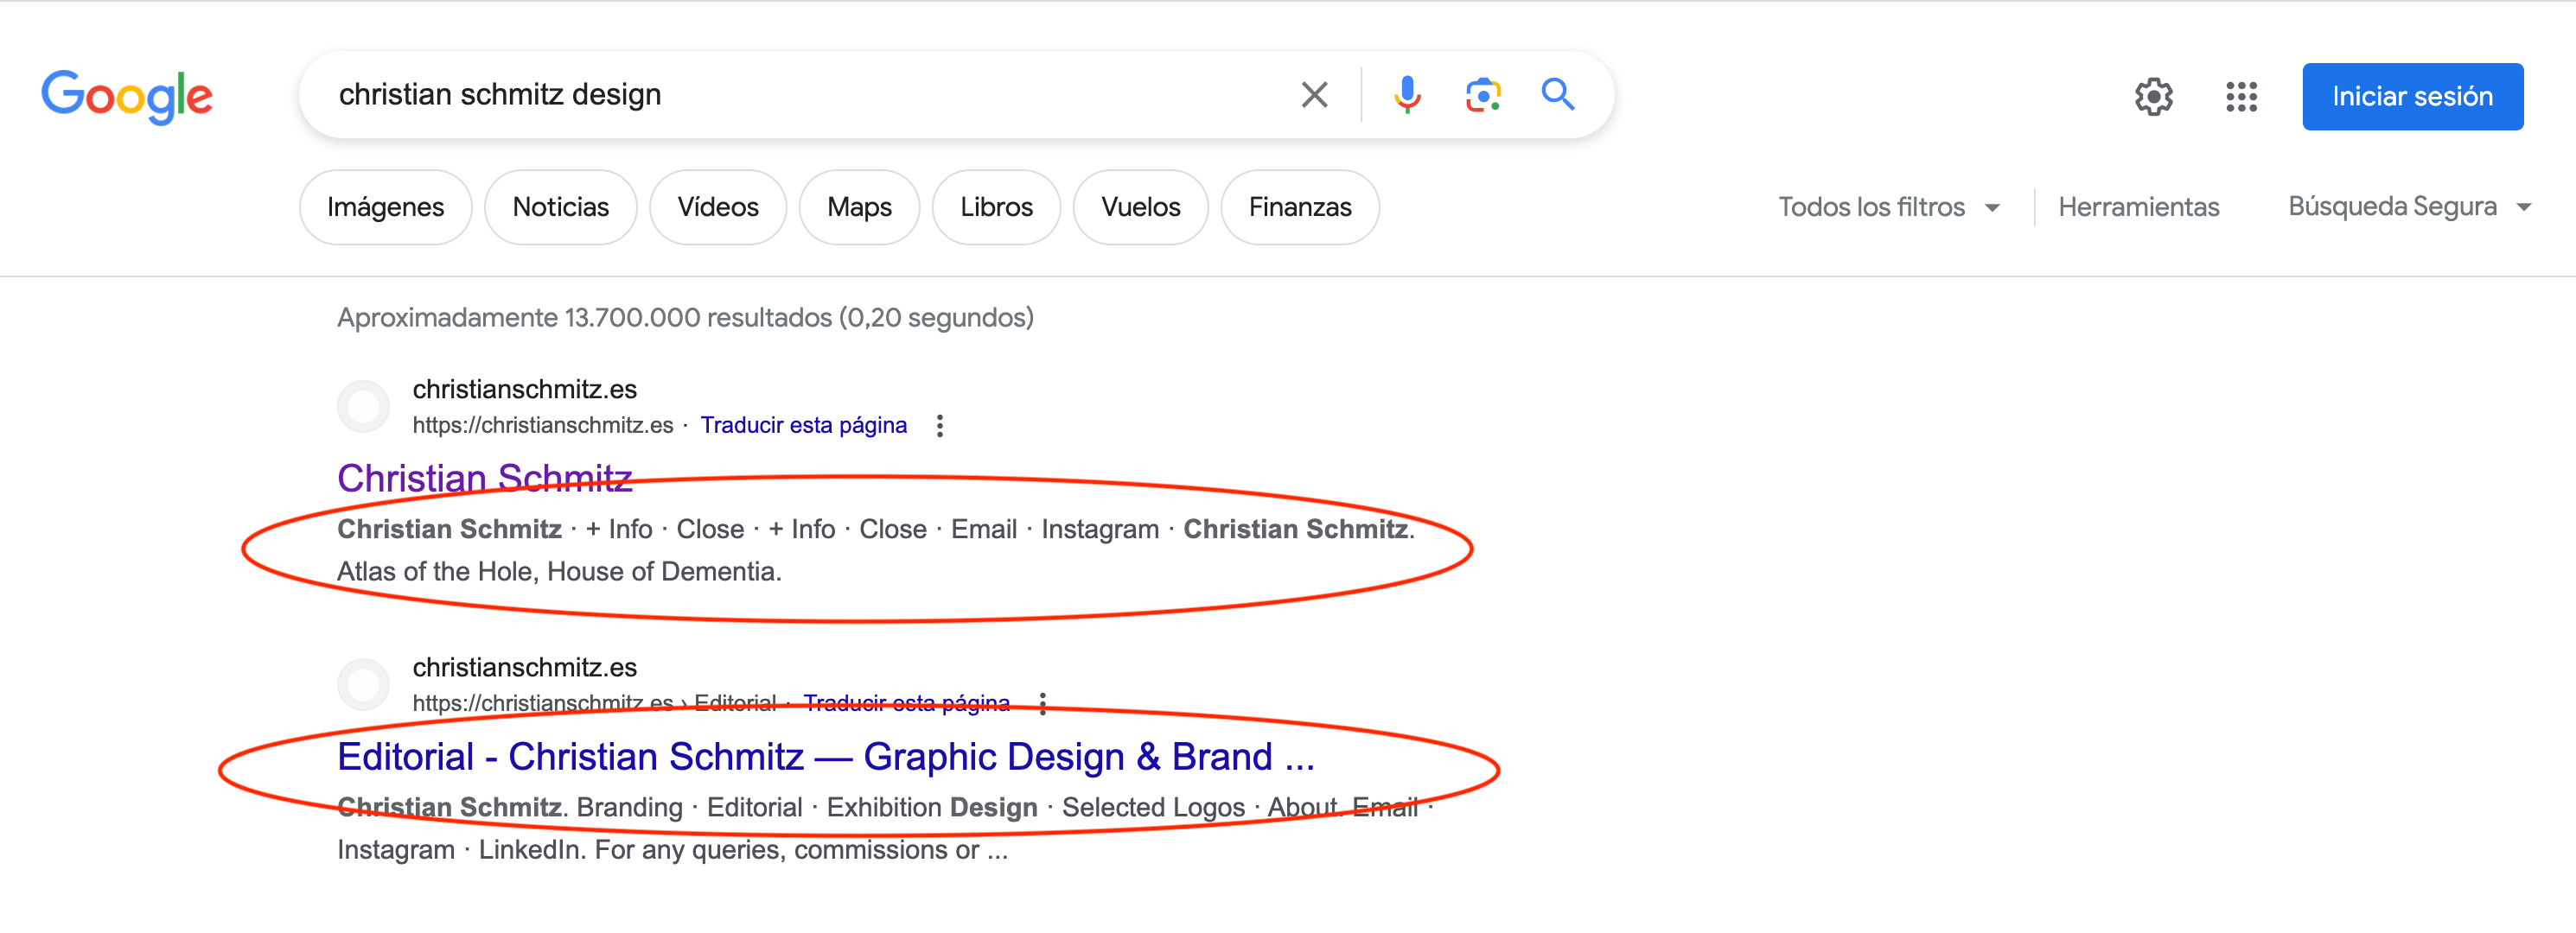The height and width of the screenshot is (933, 2576).
Task: Click Traducir esta página for first result
Action: (x=803, y=426)
